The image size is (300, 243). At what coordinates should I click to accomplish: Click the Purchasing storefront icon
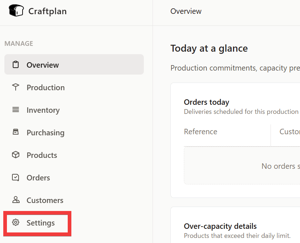(16, 132)
